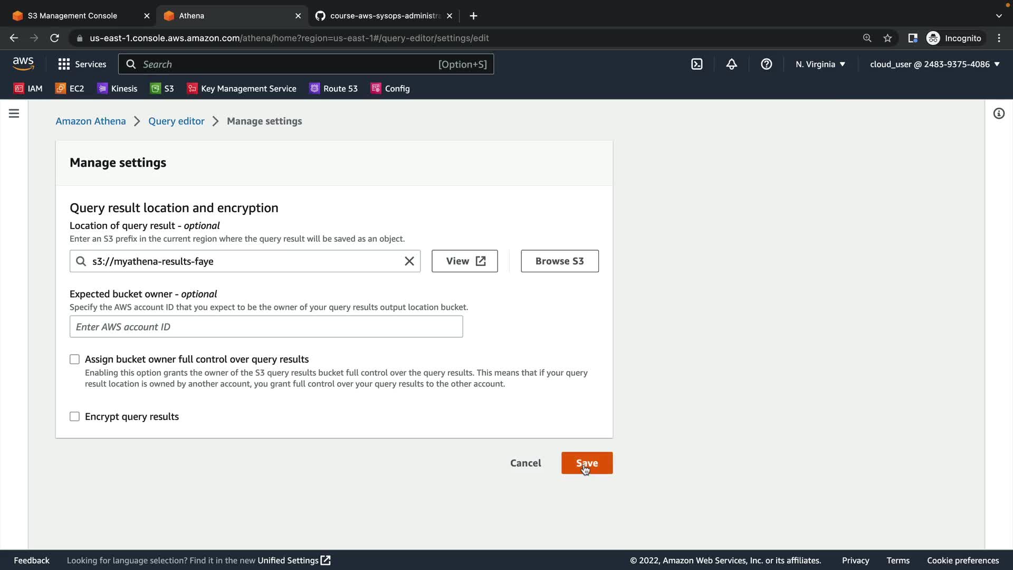Enable Assign bucket owner full control checkbox
The width and height of the screenshot is (1013, 570).
click(74, 359)
